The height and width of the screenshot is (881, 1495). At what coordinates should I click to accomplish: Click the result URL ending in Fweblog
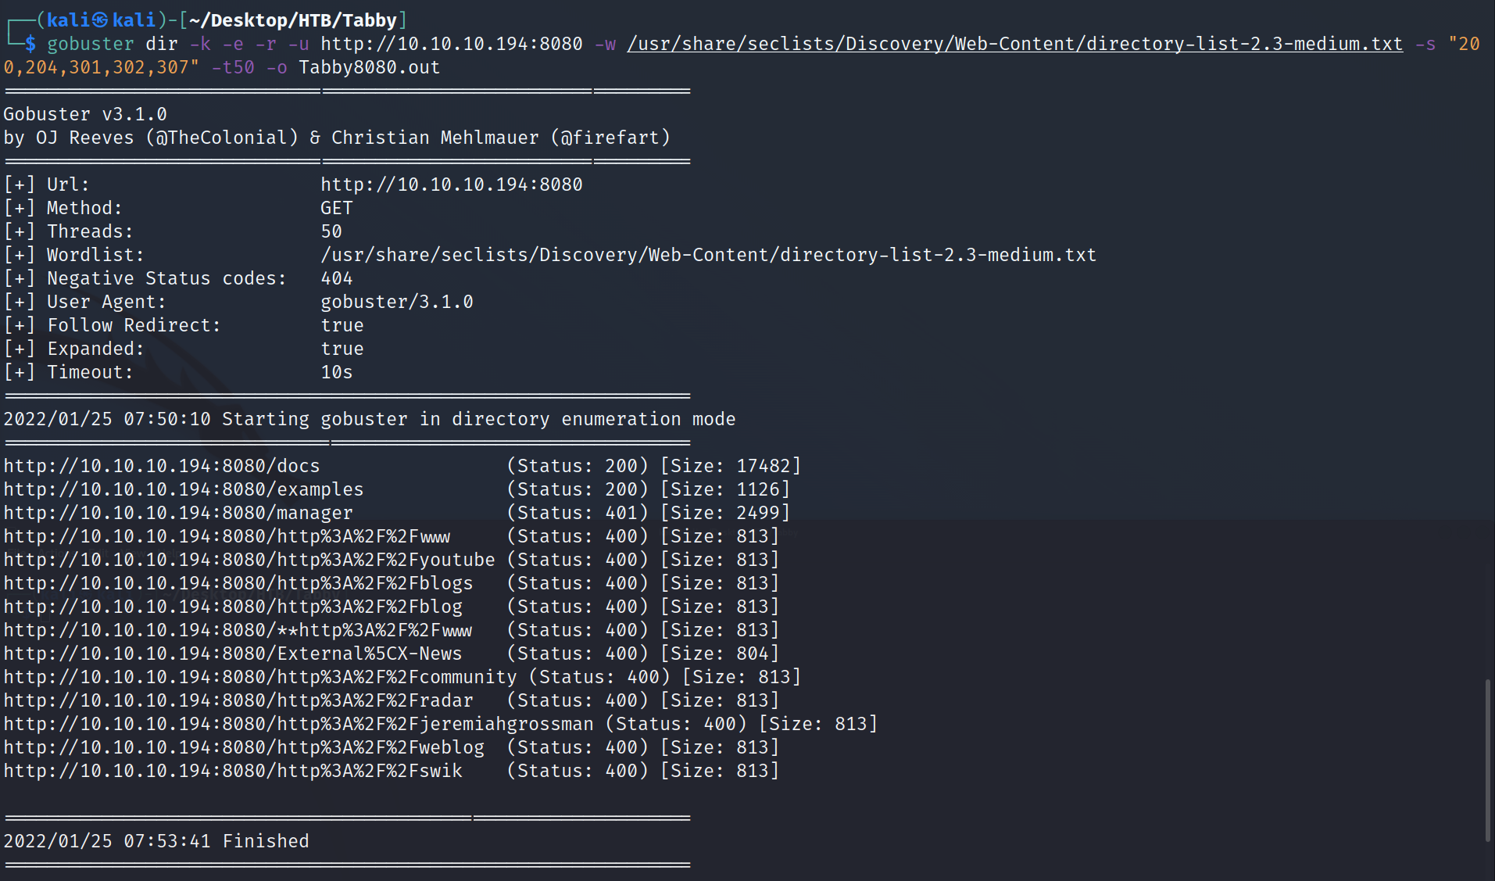(x=244, y=747)
